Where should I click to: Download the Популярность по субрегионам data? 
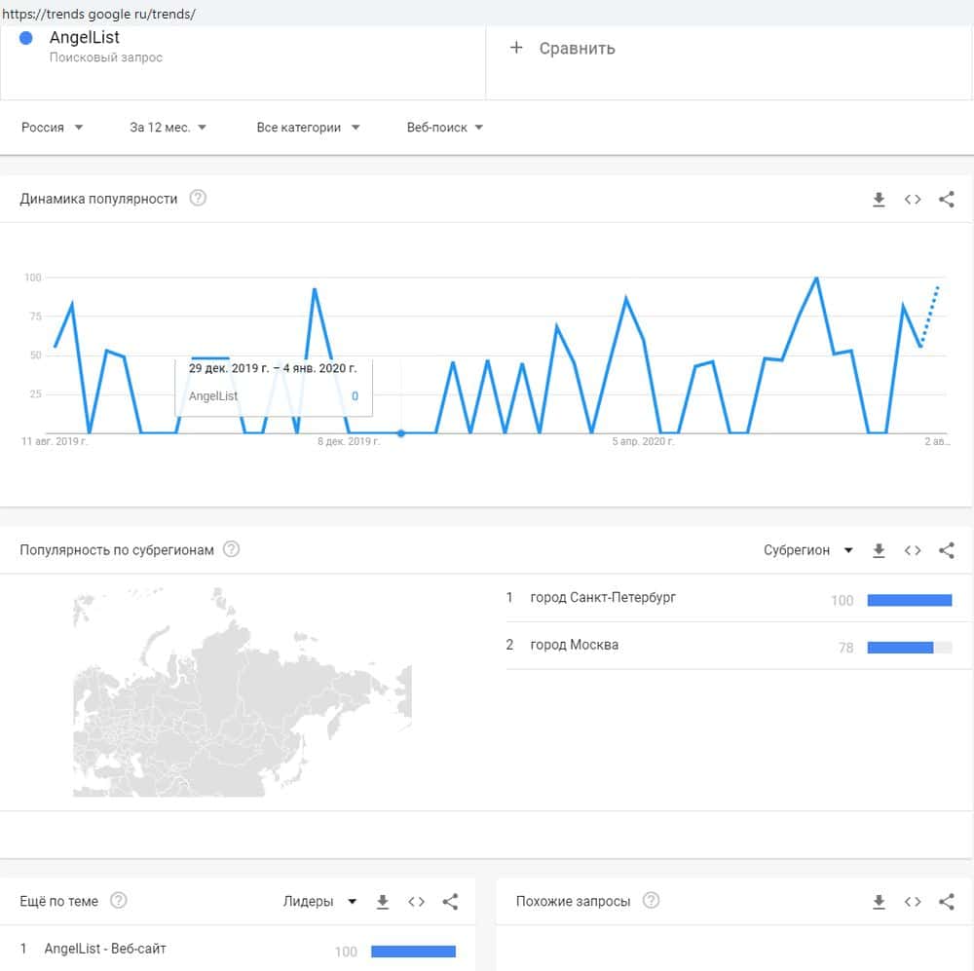point(879,550)
